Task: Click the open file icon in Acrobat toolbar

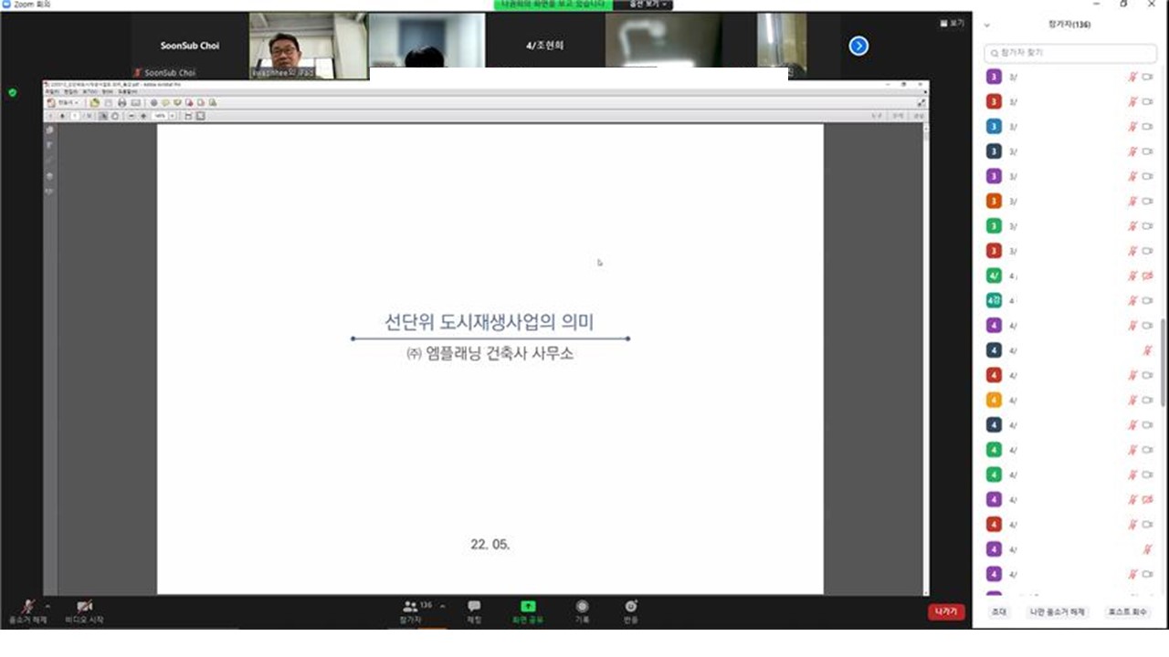Action: (x=94, y=102)
